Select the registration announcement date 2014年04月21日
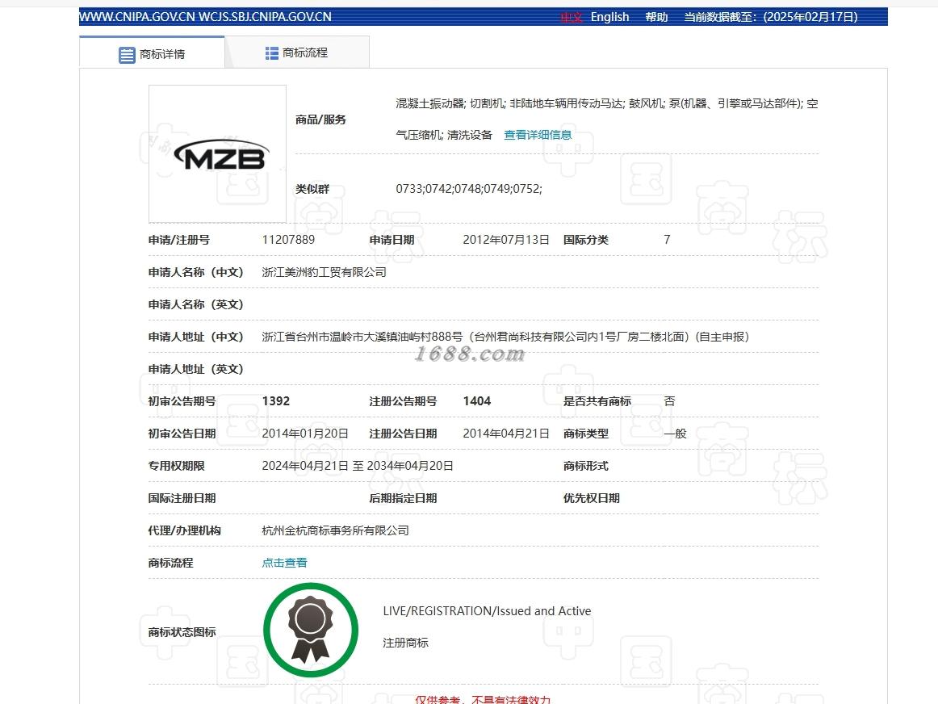Image resolution: width=938 pixels, height=704 pixels. tap(506, 434)
